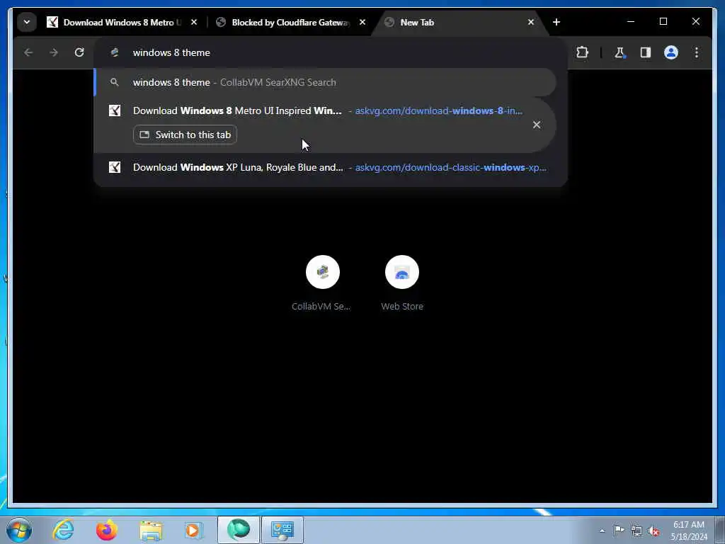Open the Windows Start menu
Screen dimensions: 725x544
coord(19,530)
